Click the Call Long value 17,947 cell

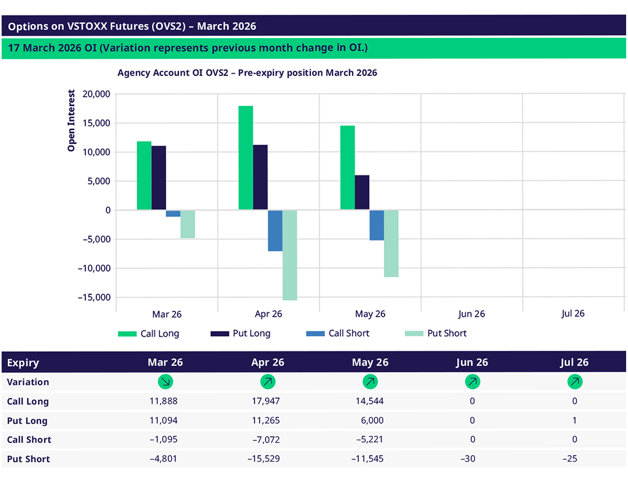(x=267, y=402)
